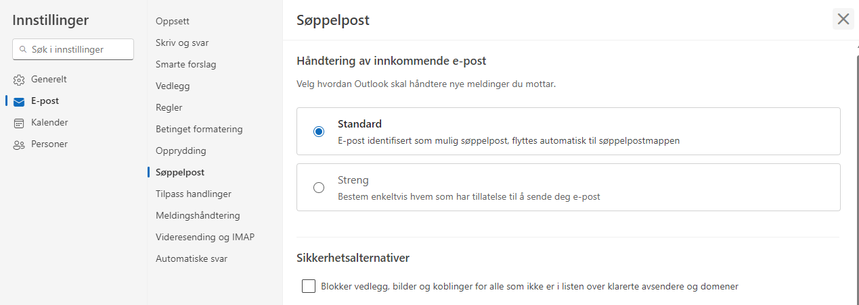The height and width of the screenshot is (305, 859).
Task: Open the Vedlegg section
Action: tap(173, 86)
